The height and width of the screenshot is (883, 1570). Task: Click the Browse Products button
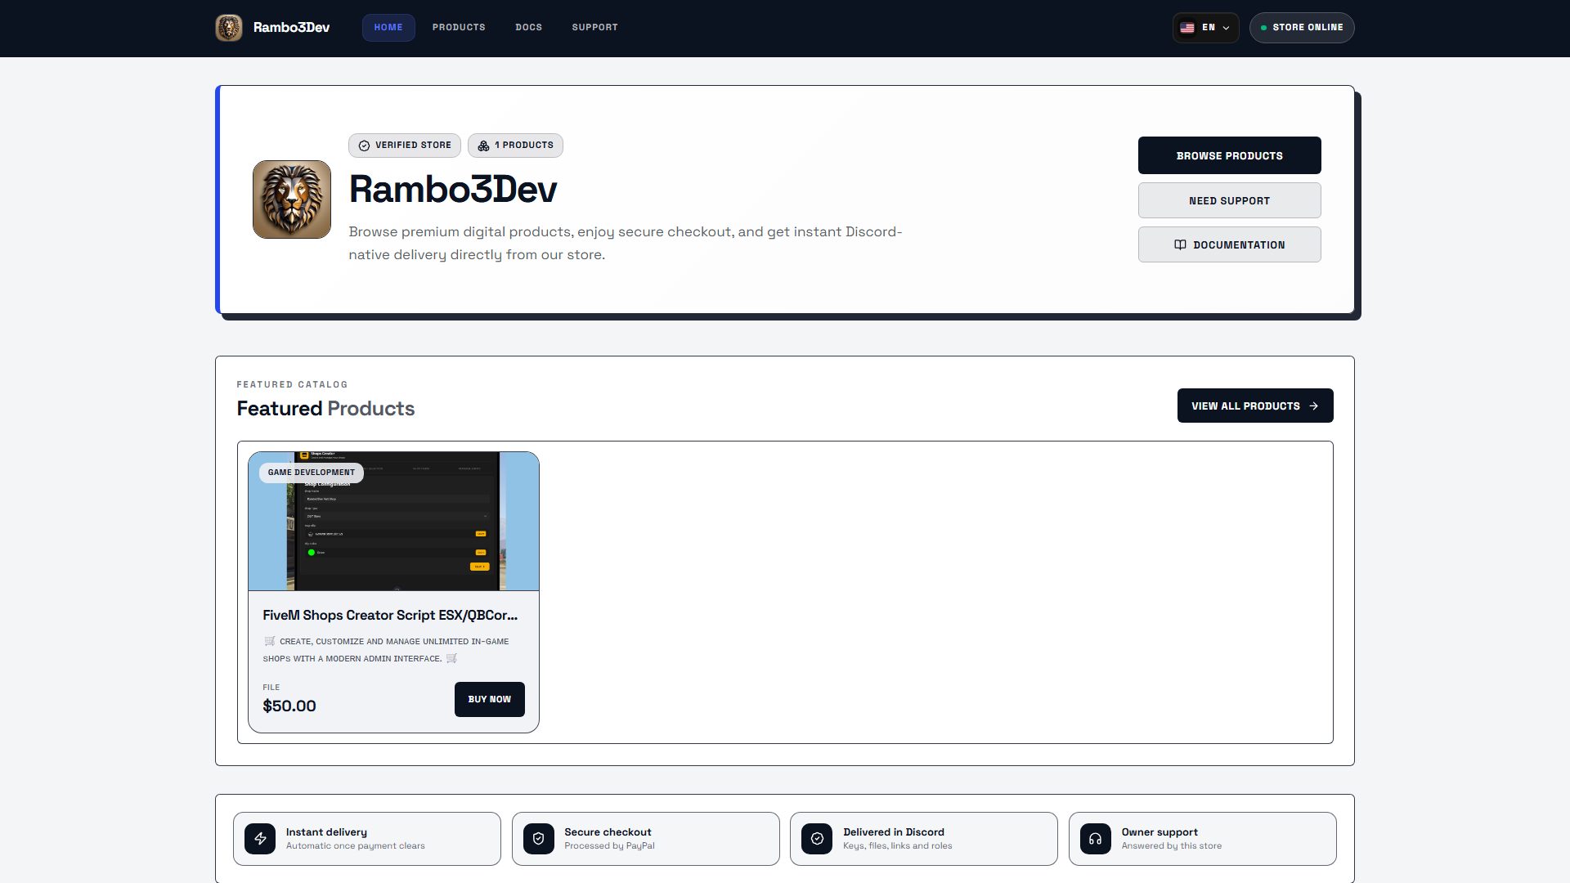(1229, 155)
